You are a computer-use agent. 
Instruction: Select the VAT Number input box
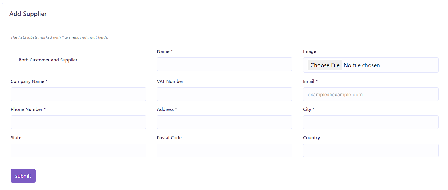224,94
